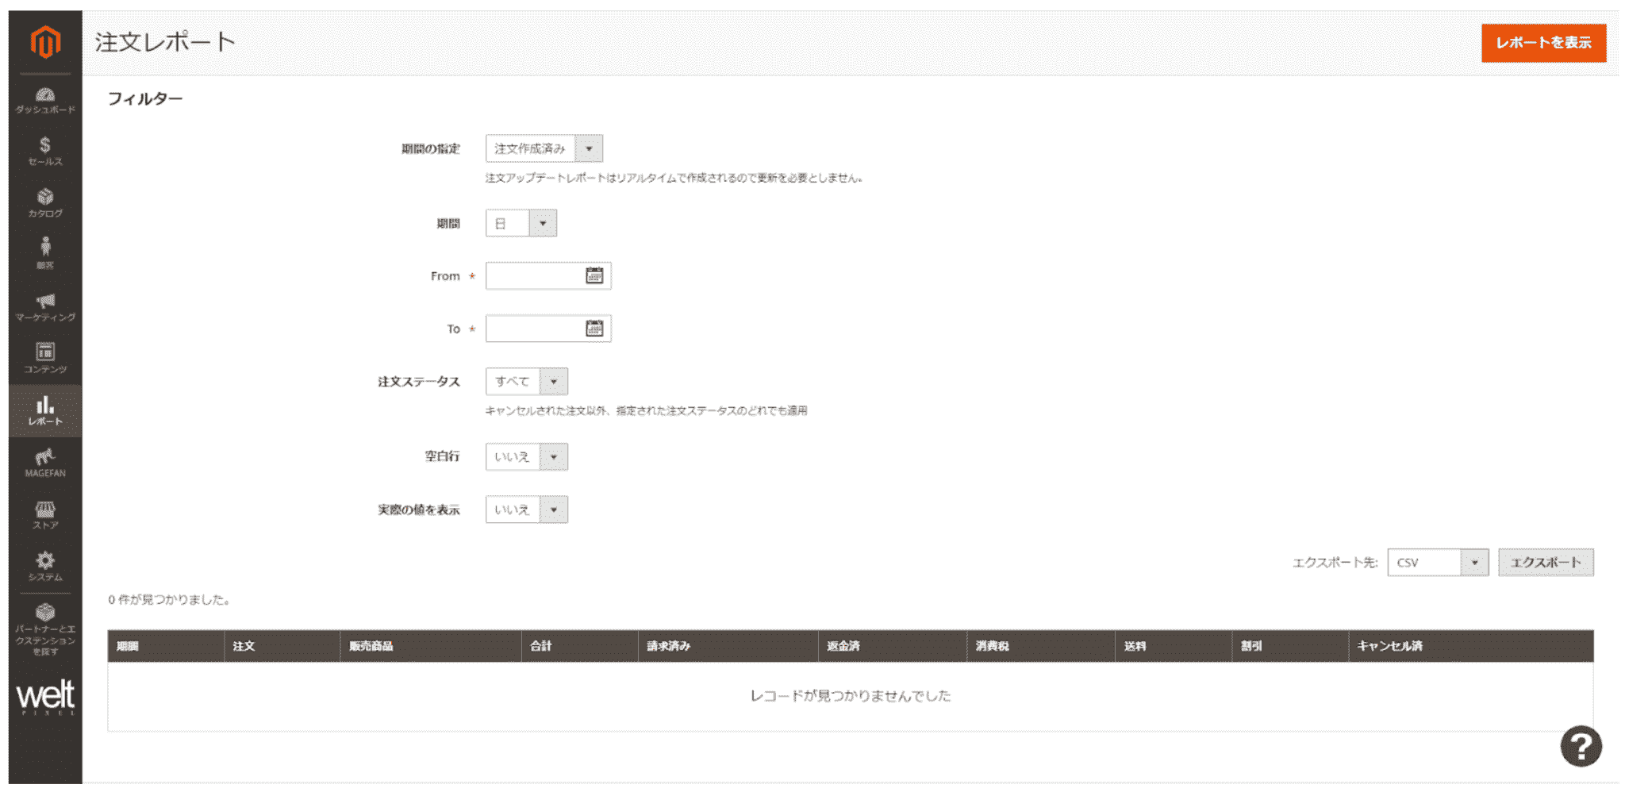The width and height of the screenshot is (1625, 796).
Task: Open calendar picker for To date
Action: 594,329
